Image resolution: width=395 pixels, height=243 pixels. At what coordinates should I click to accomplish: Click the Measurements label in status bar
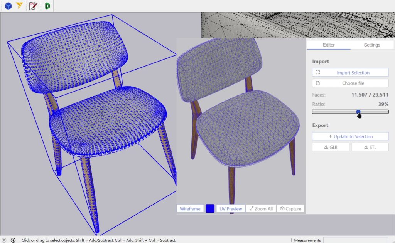pos(307,240)
